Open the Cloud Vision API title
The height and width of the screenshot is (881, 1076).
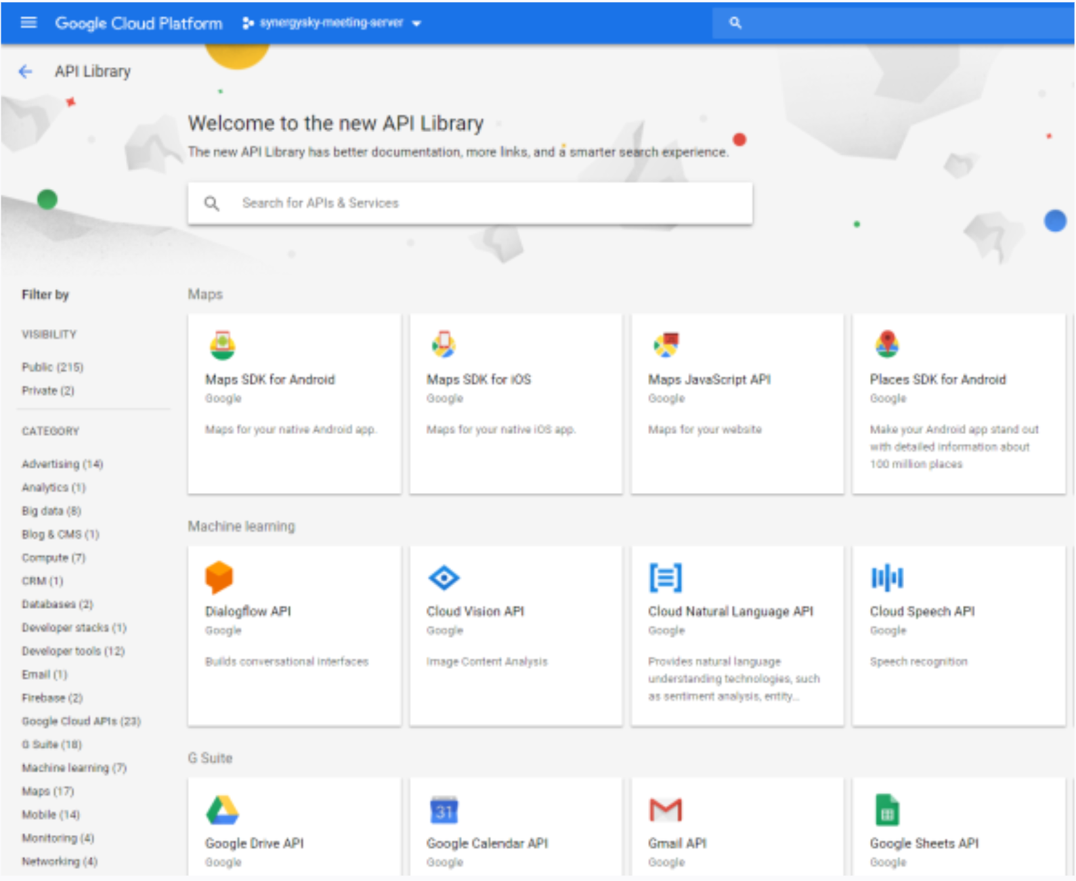coord(475,611)
